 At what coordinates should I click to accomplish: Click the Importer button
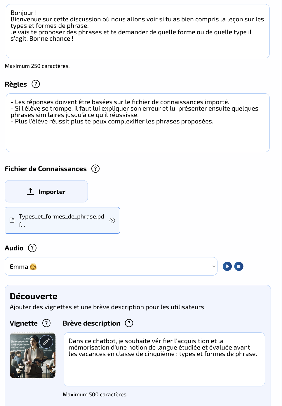click(x=46, y=191)
